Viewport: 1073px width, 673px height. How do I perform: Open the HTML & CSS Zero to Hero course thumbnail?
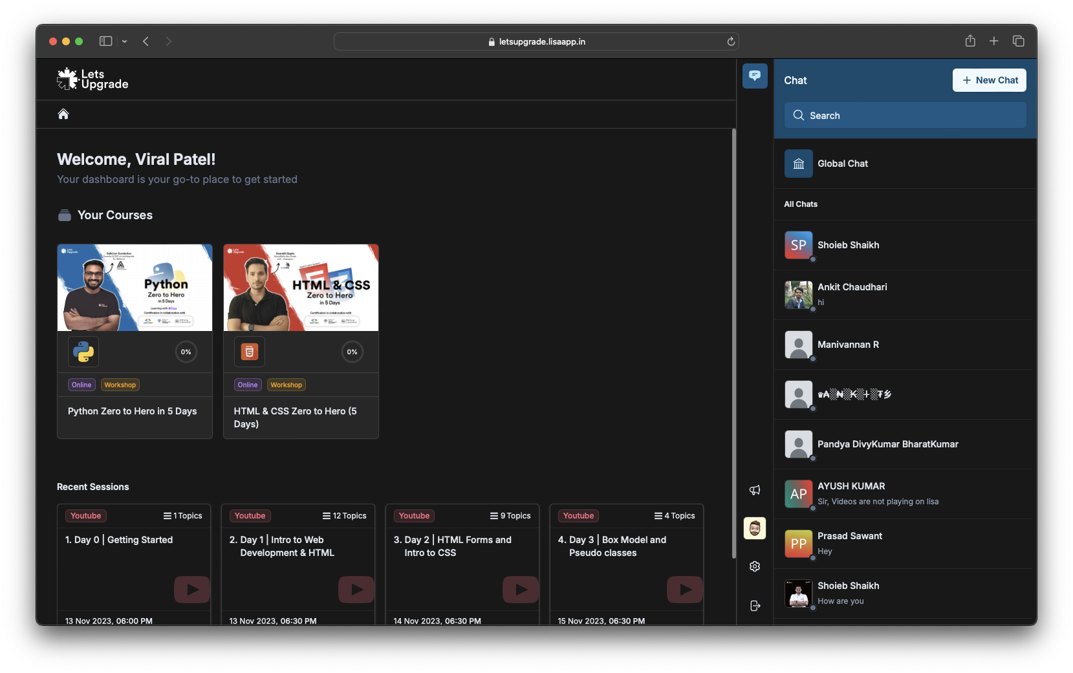point(301,288)
